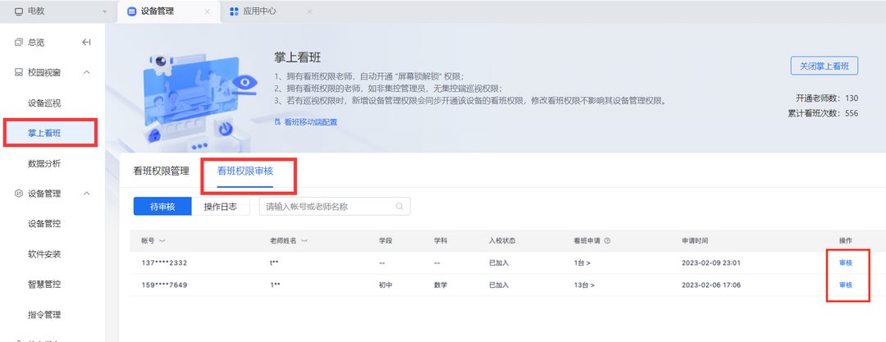Click the 看班申请 help question-mark icon
This screenshot has height=342, width=886.
pyautogui.click(x=607, y=241)
